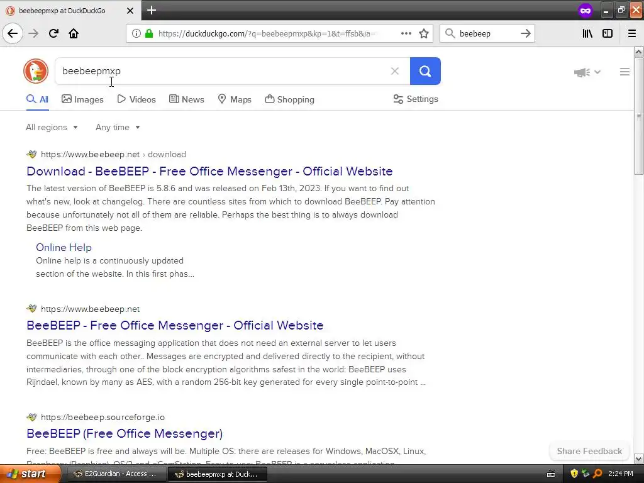Switch to the Maps tab
Image resolution: width=644 pixels, height=483 pixels.
point(235,99)
